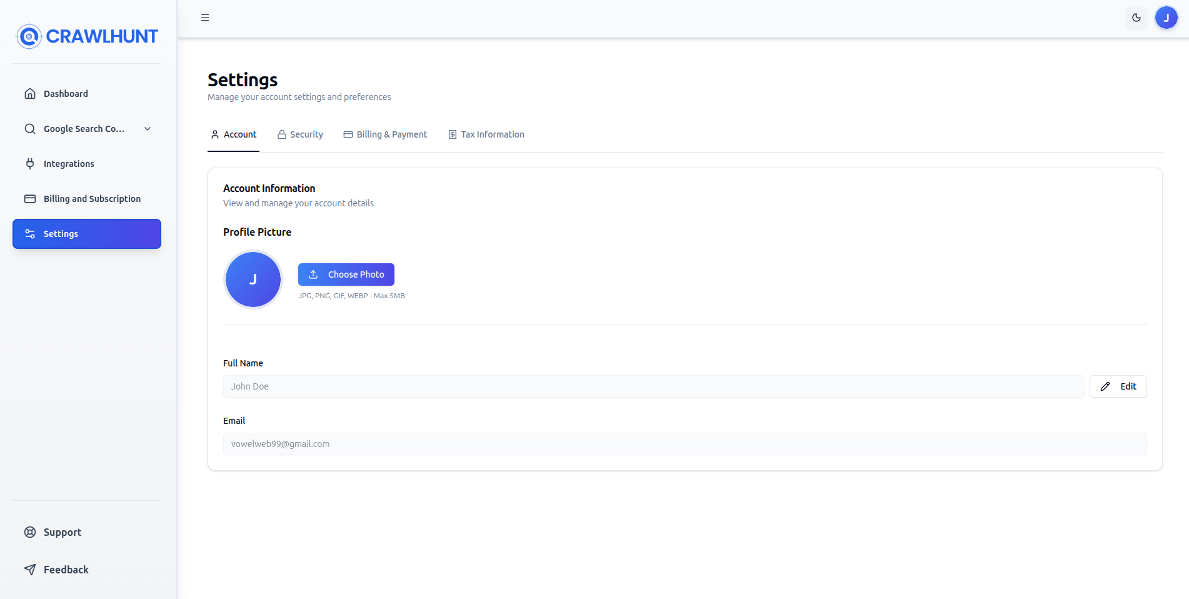Open Integrations via its plug icon
This screenshot has width=1189, height=599.
30,163
